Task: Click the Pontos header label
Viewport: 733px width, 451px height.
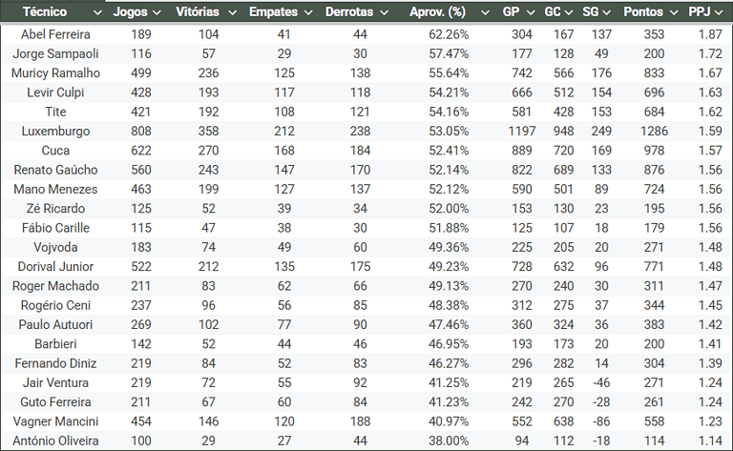Action: [642, 12]
